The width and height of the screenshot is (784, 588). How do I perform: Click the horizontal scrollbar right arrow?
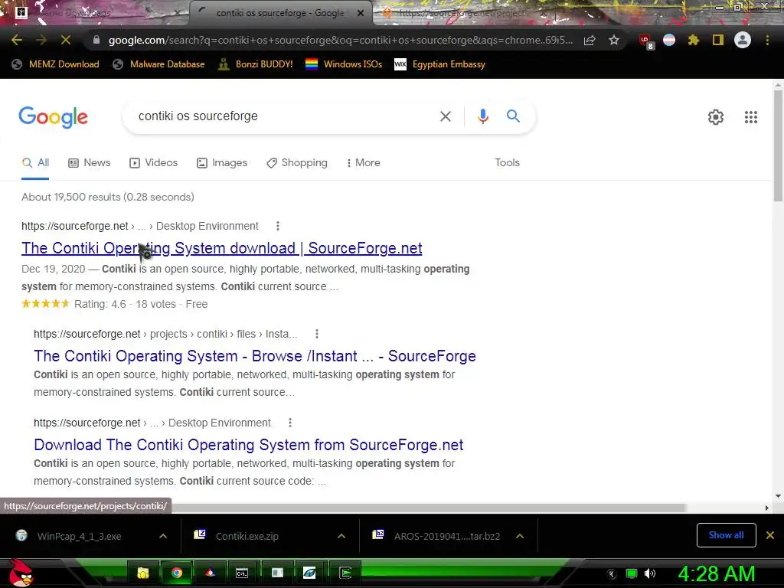[766, 508]
